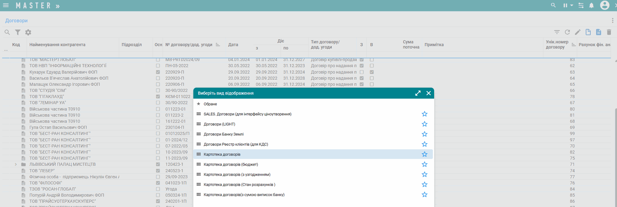
Task: Click the search magnifier in table toolbar
Action: click(x=7, y=32)
